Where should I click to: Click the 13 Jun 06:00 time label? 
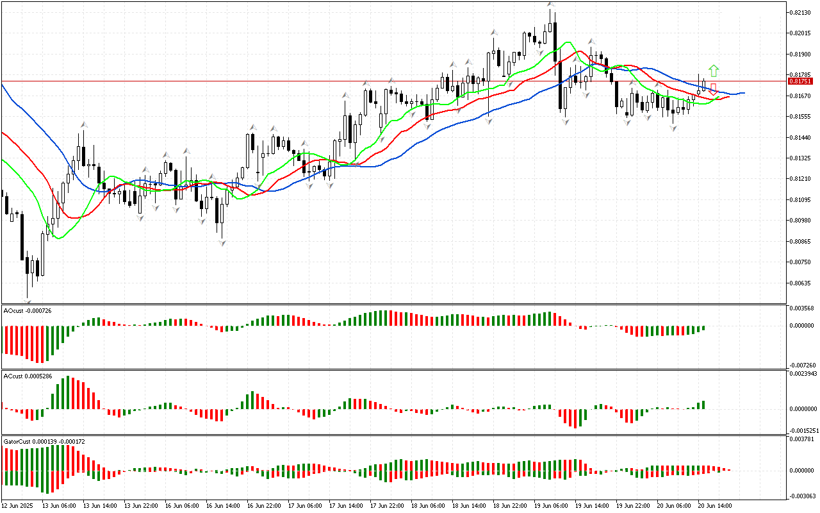pyautogui.click(x=58, y=505)
